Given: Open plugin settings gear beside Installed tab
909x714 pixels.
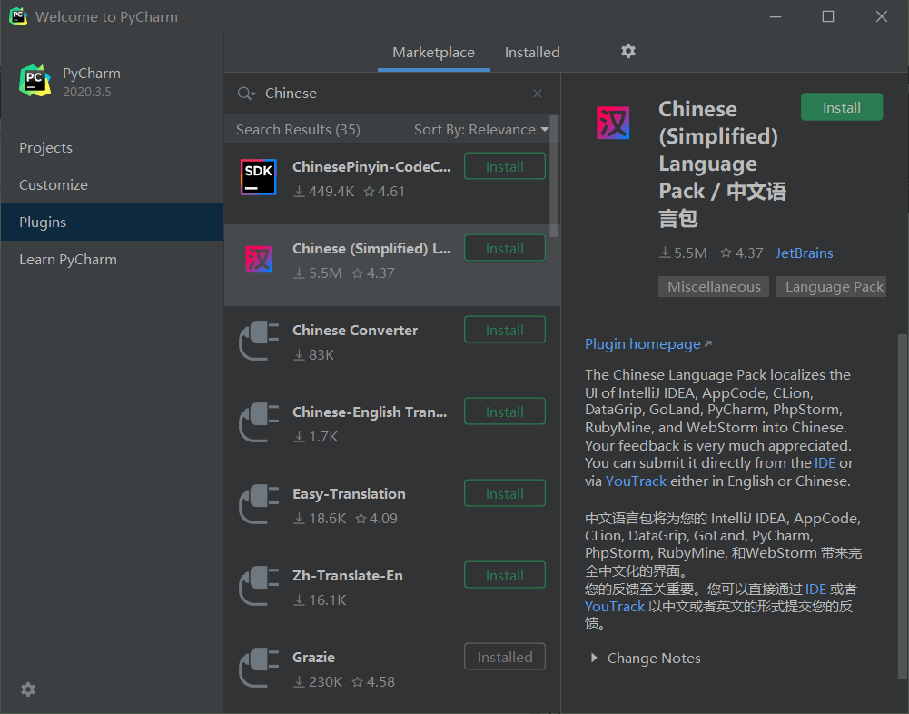Looking at the screenshot, I should tap(628, 52).
